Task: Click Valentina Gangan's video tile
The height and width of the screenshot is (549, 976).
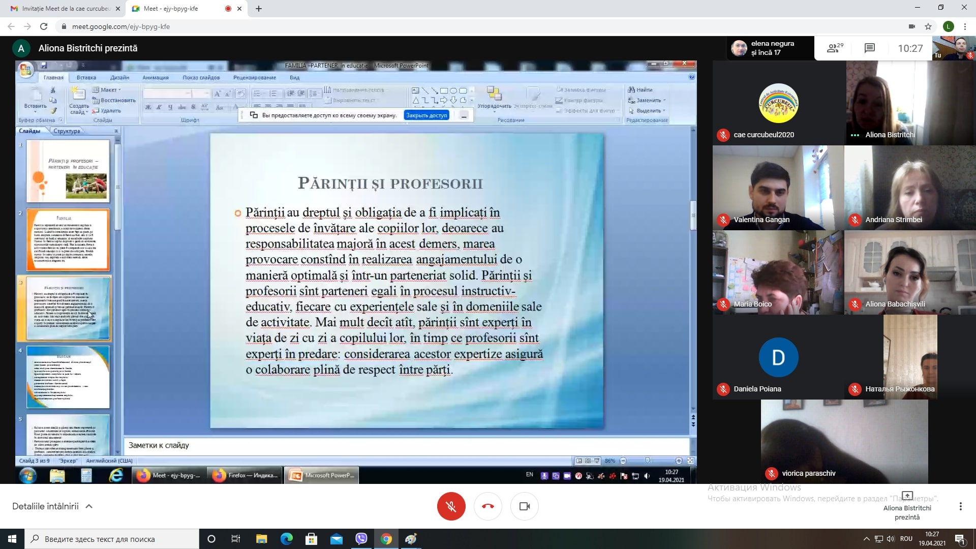Action: click(778, 188)
